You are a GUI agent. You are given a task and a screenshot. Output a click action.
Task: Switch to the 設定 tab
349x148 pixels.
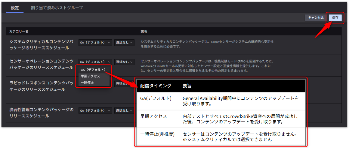click(x=15, y=8)
